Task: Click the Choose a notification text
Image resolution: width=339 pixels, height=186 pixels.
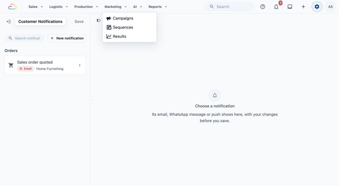Action: pos(215,106)
